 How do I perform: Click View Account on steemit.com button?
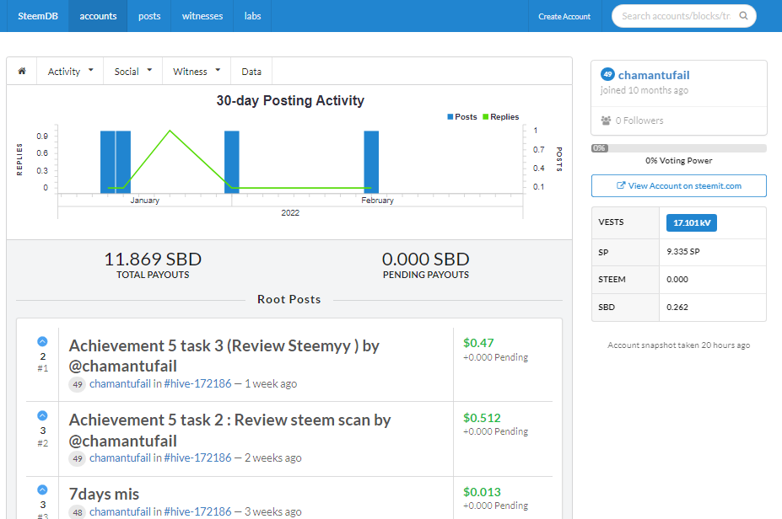[679, 186]
